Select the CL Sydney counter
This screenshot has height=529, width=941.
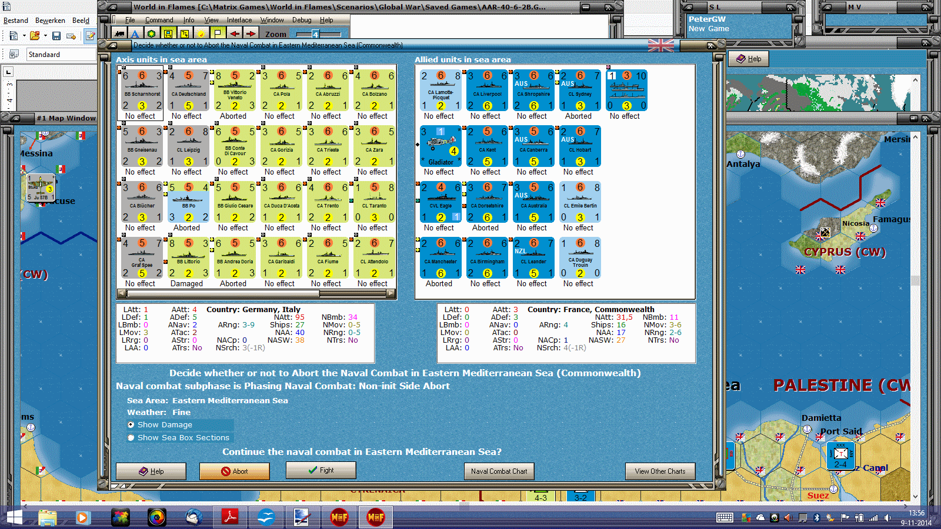[580, 91]
